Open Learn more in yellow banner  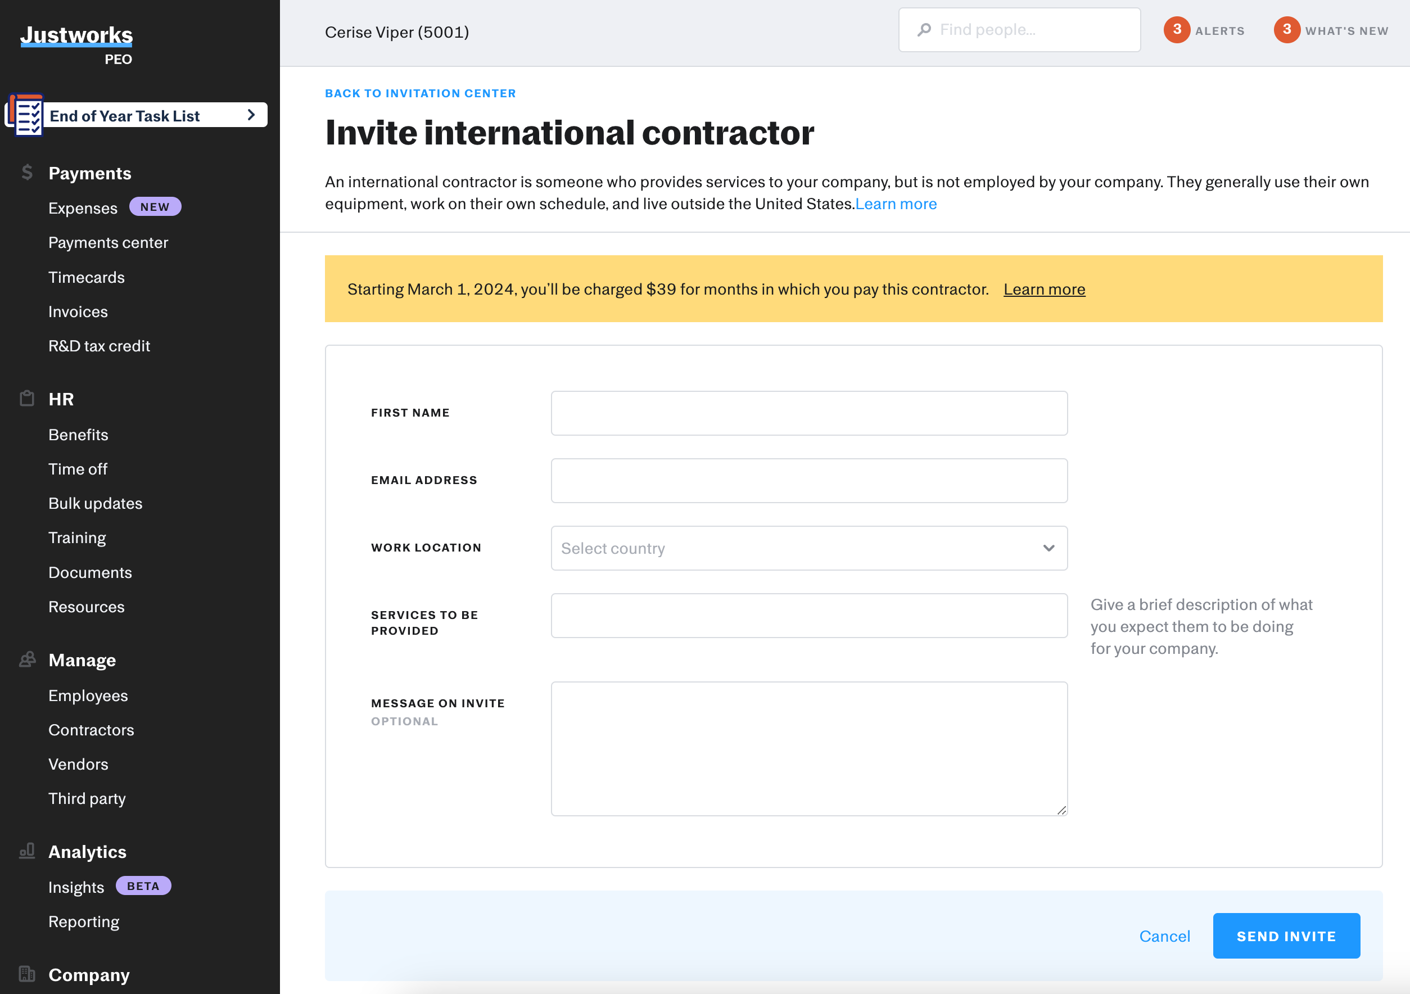(x=1044, y=289)
